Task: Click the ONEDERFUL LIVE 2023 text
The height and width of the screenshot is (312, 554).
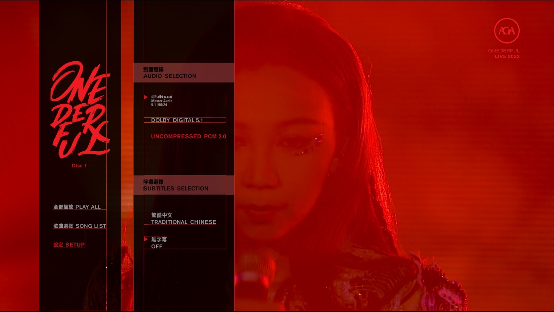Action: coord(504,54)
